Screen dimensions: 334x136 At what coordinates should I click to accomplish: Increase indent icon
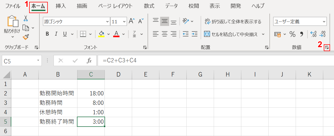195,34
